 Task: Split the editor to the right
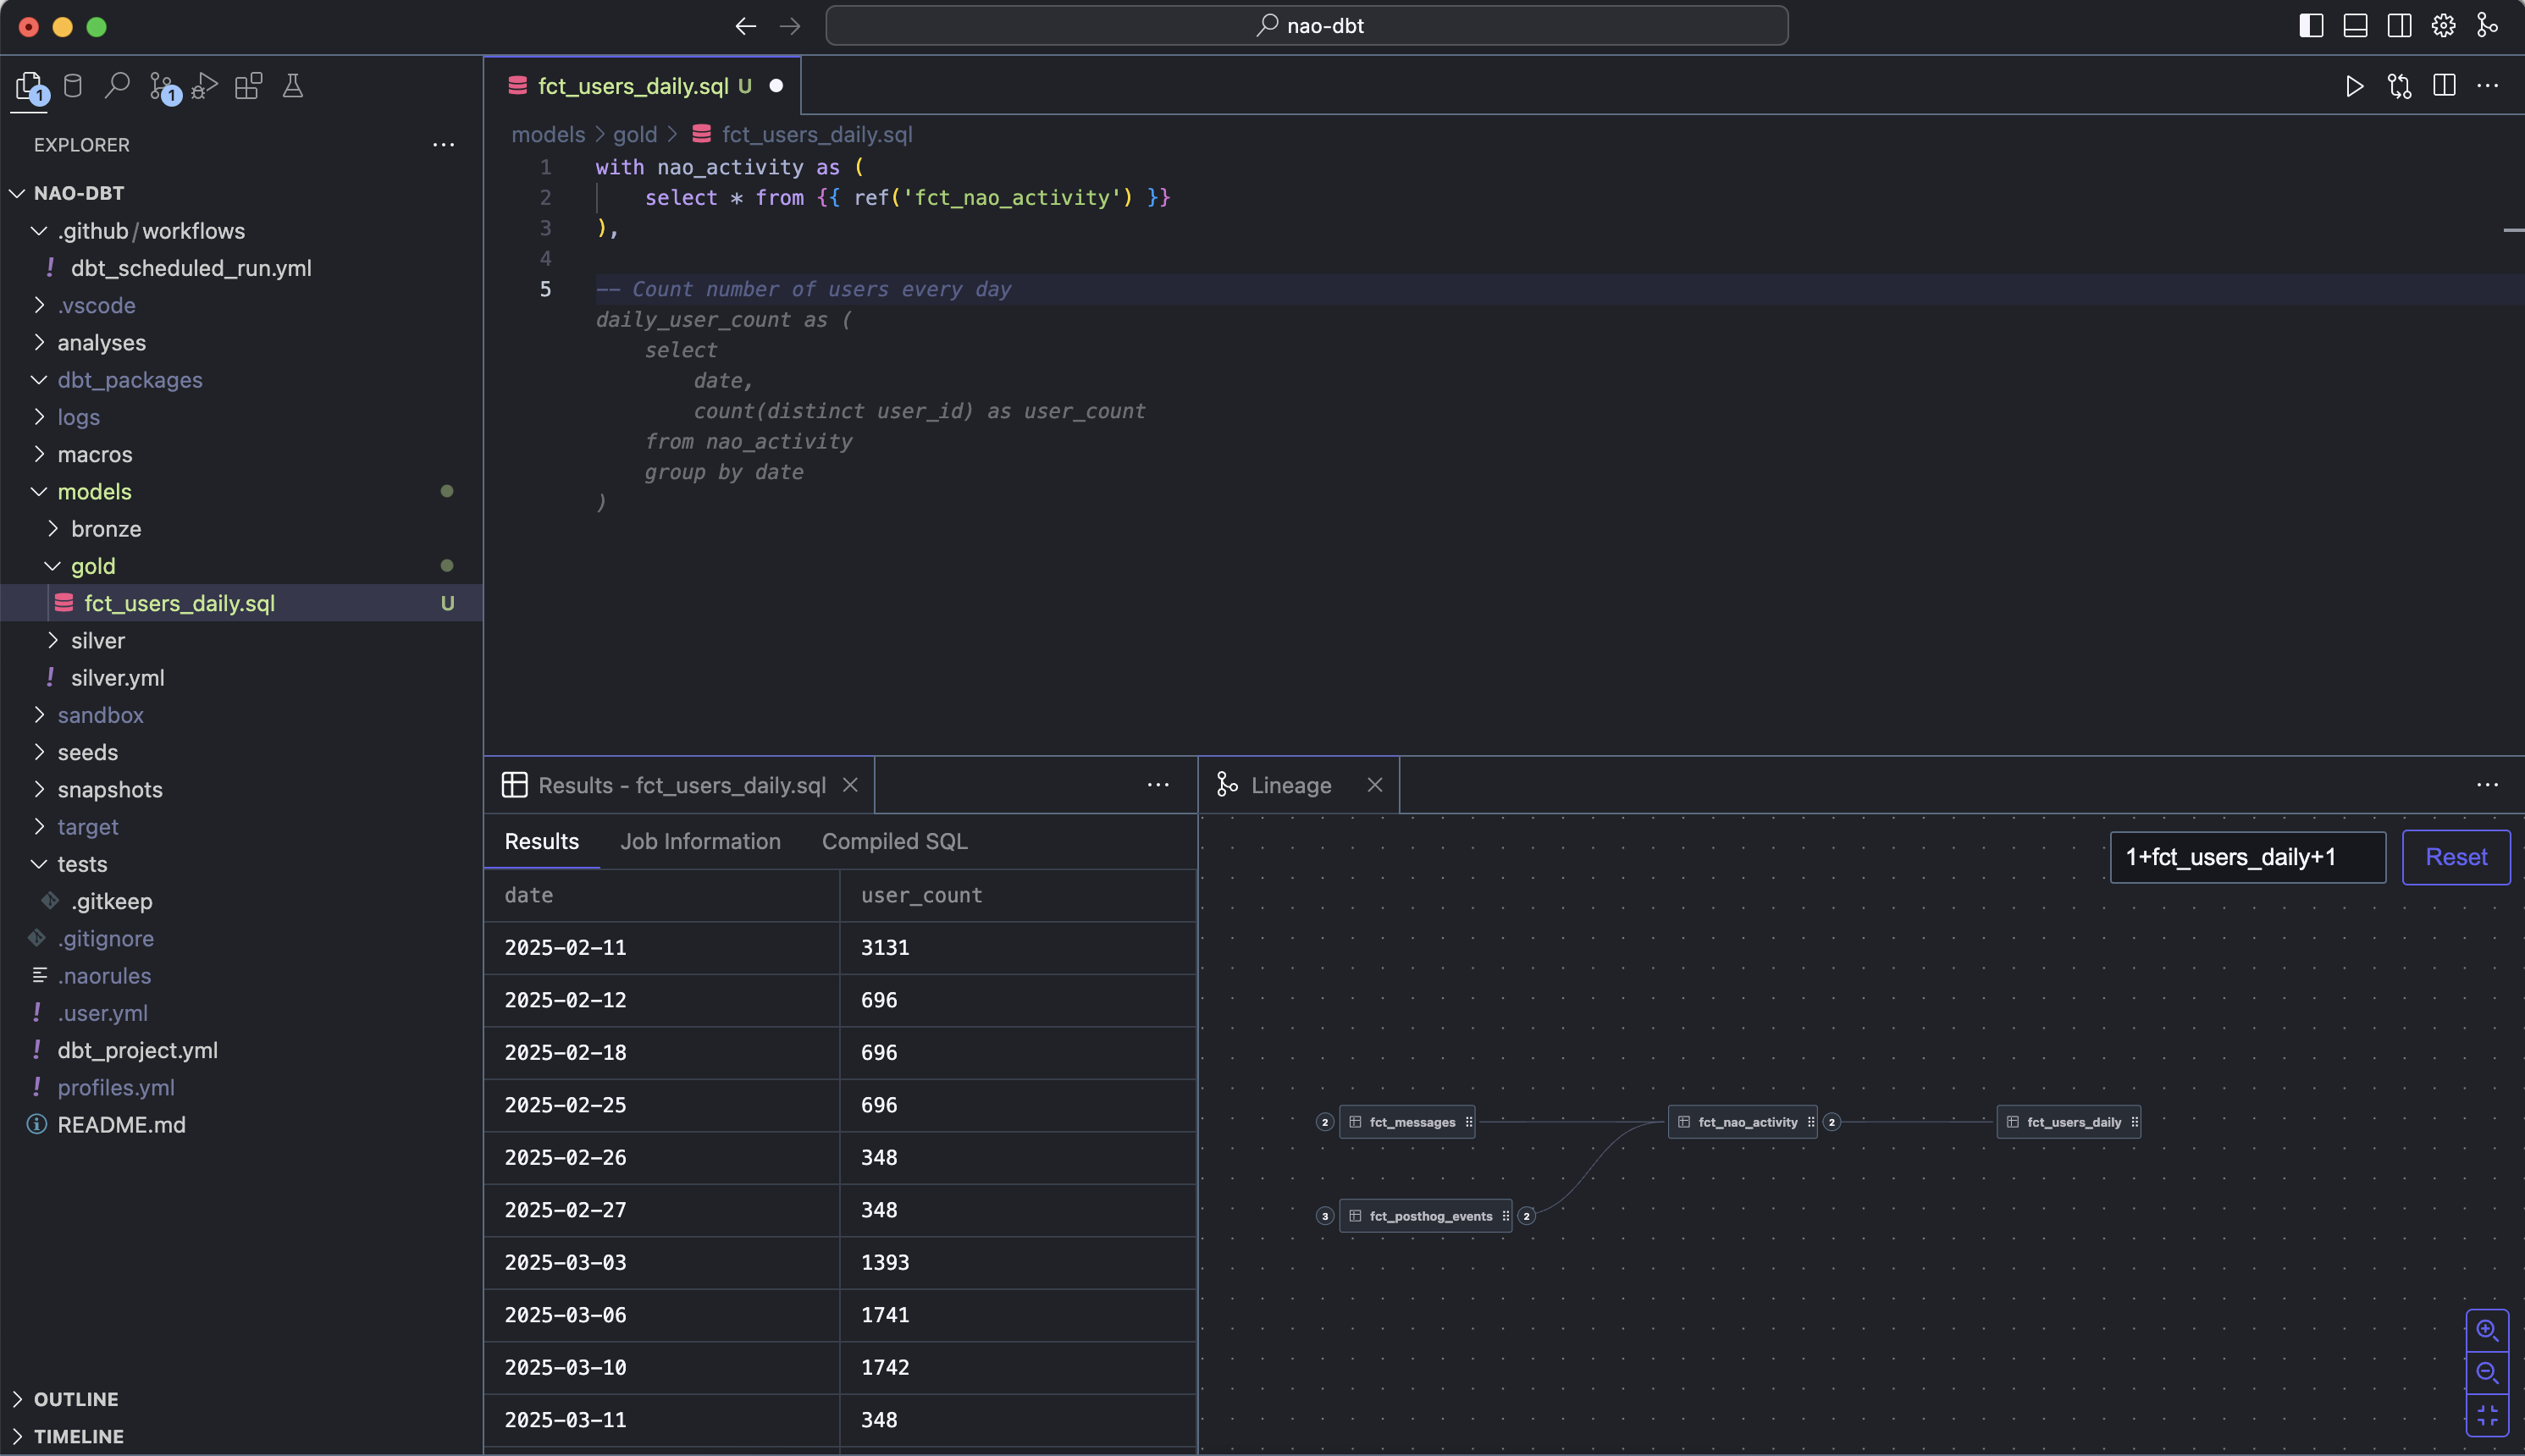(2443, 86)
